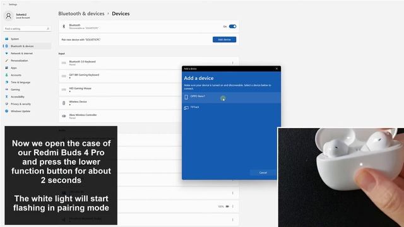Click the Personalization paintbrush icon
404x227 pixels.
tap(7, 61)
